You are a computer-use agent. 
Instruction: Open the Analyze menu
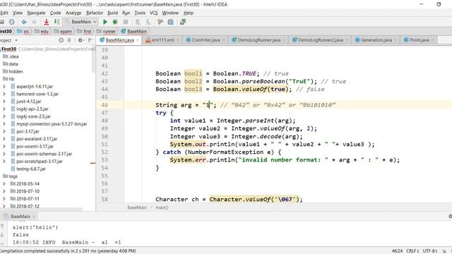pyautogui.click(x=73, y=13)
